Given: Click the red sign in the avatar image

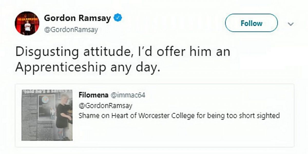Looking at the screenshot, I should [27, 20].
